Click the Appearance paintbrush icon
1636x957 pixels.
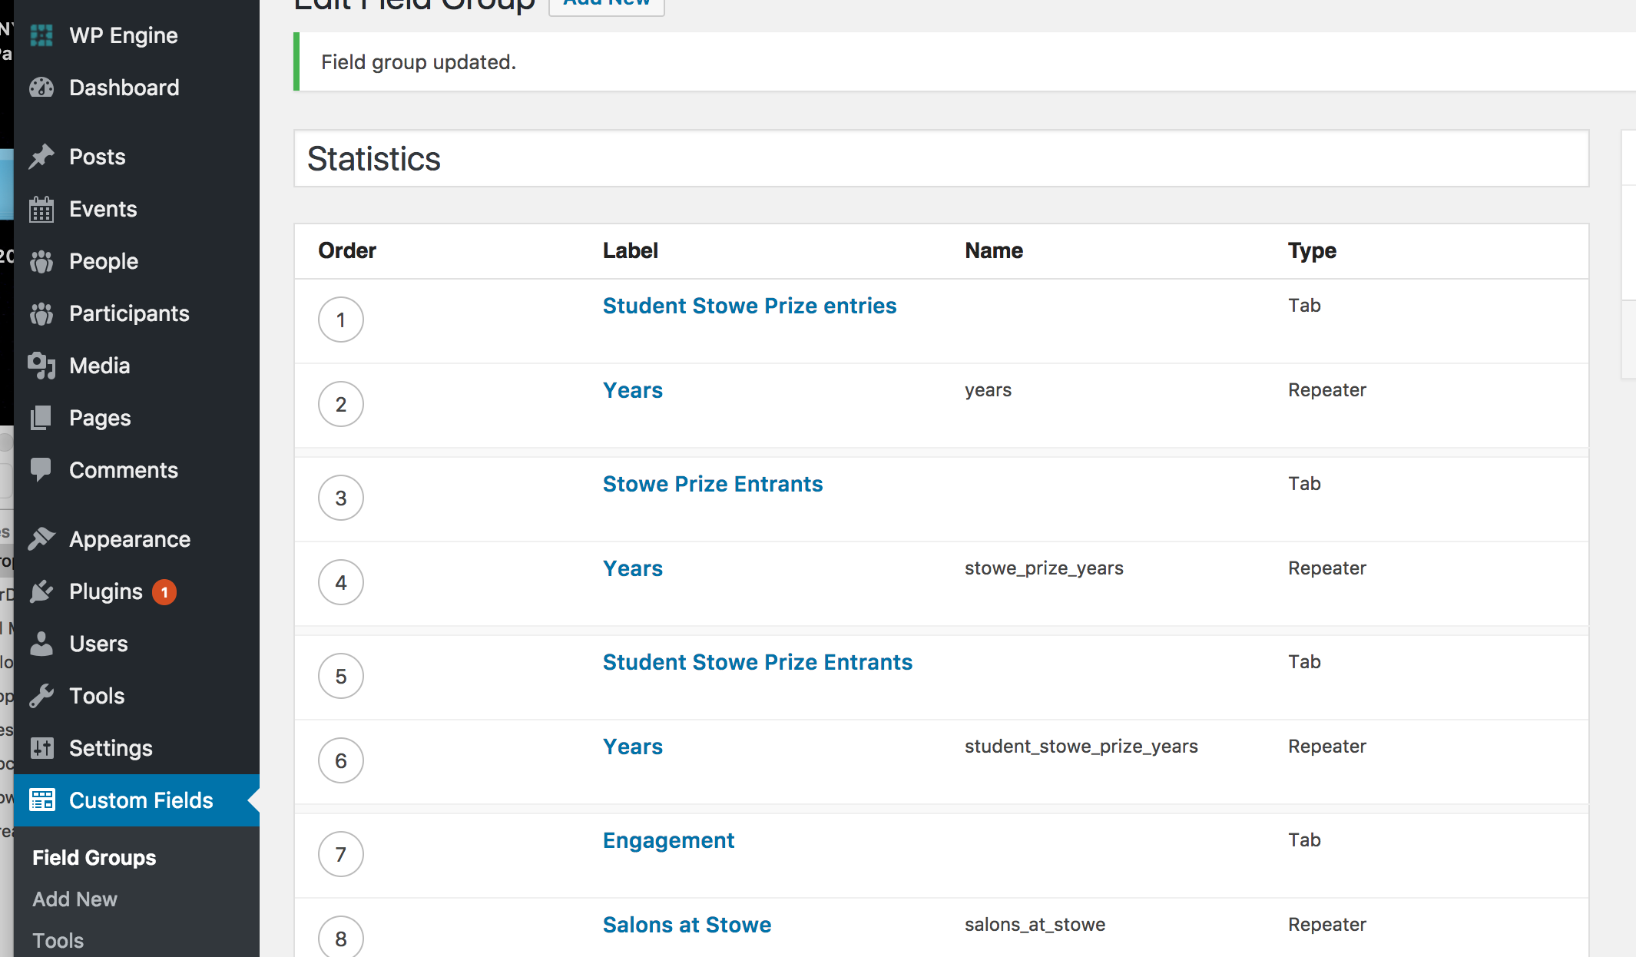[41, 539]
